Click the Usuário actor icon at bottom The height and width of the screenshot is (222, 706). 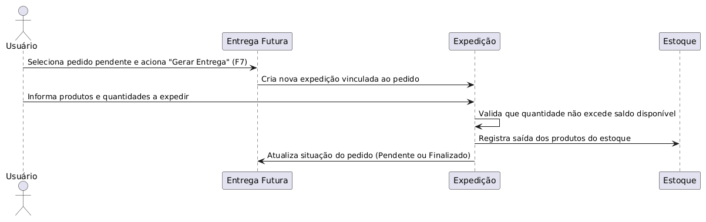(23, 199)
